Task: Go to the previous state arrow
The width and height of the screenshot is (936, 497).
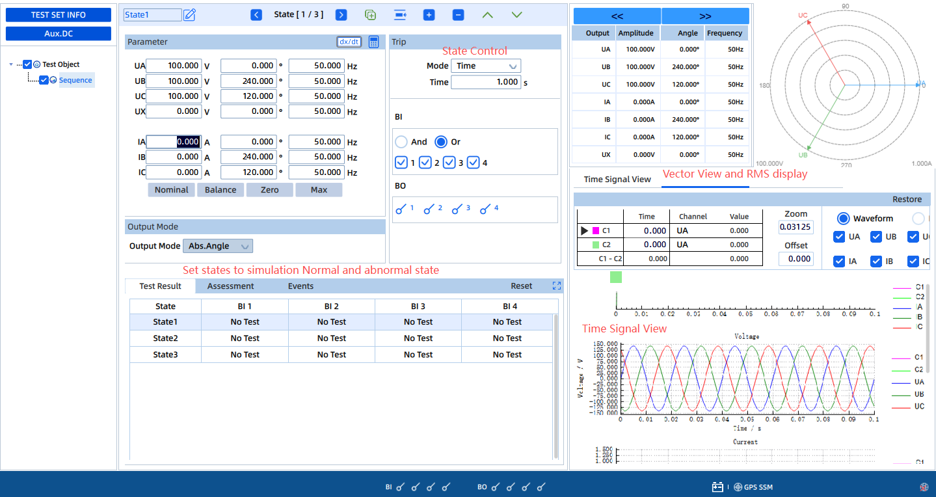Action: pyautogui.click(x=256, y=15)
